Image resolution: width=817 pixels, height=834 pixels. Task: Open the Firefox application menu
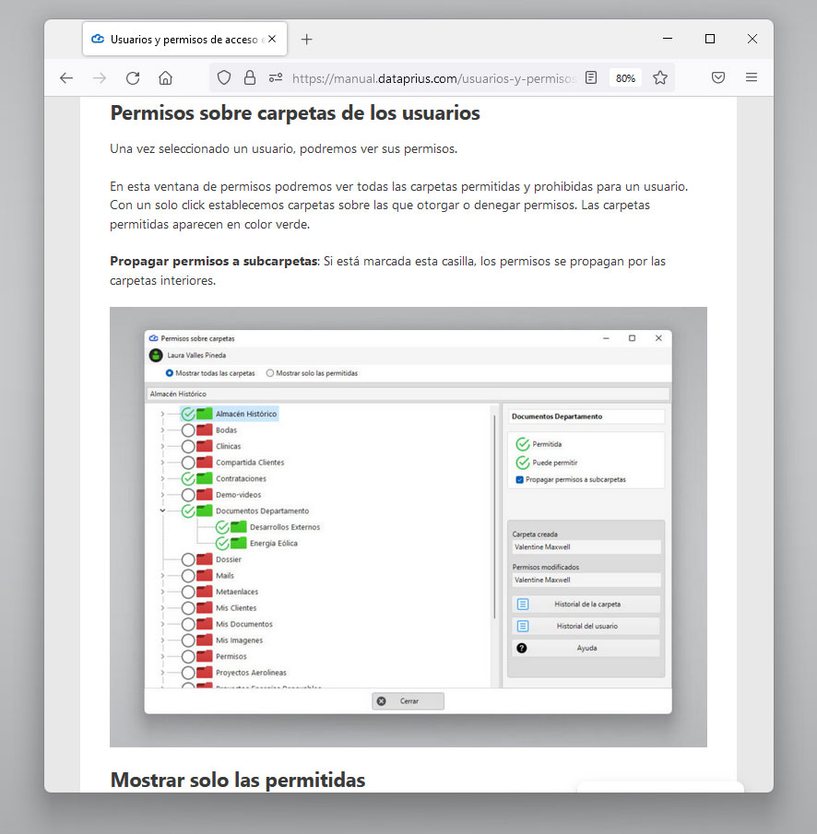tap(751, 77)
